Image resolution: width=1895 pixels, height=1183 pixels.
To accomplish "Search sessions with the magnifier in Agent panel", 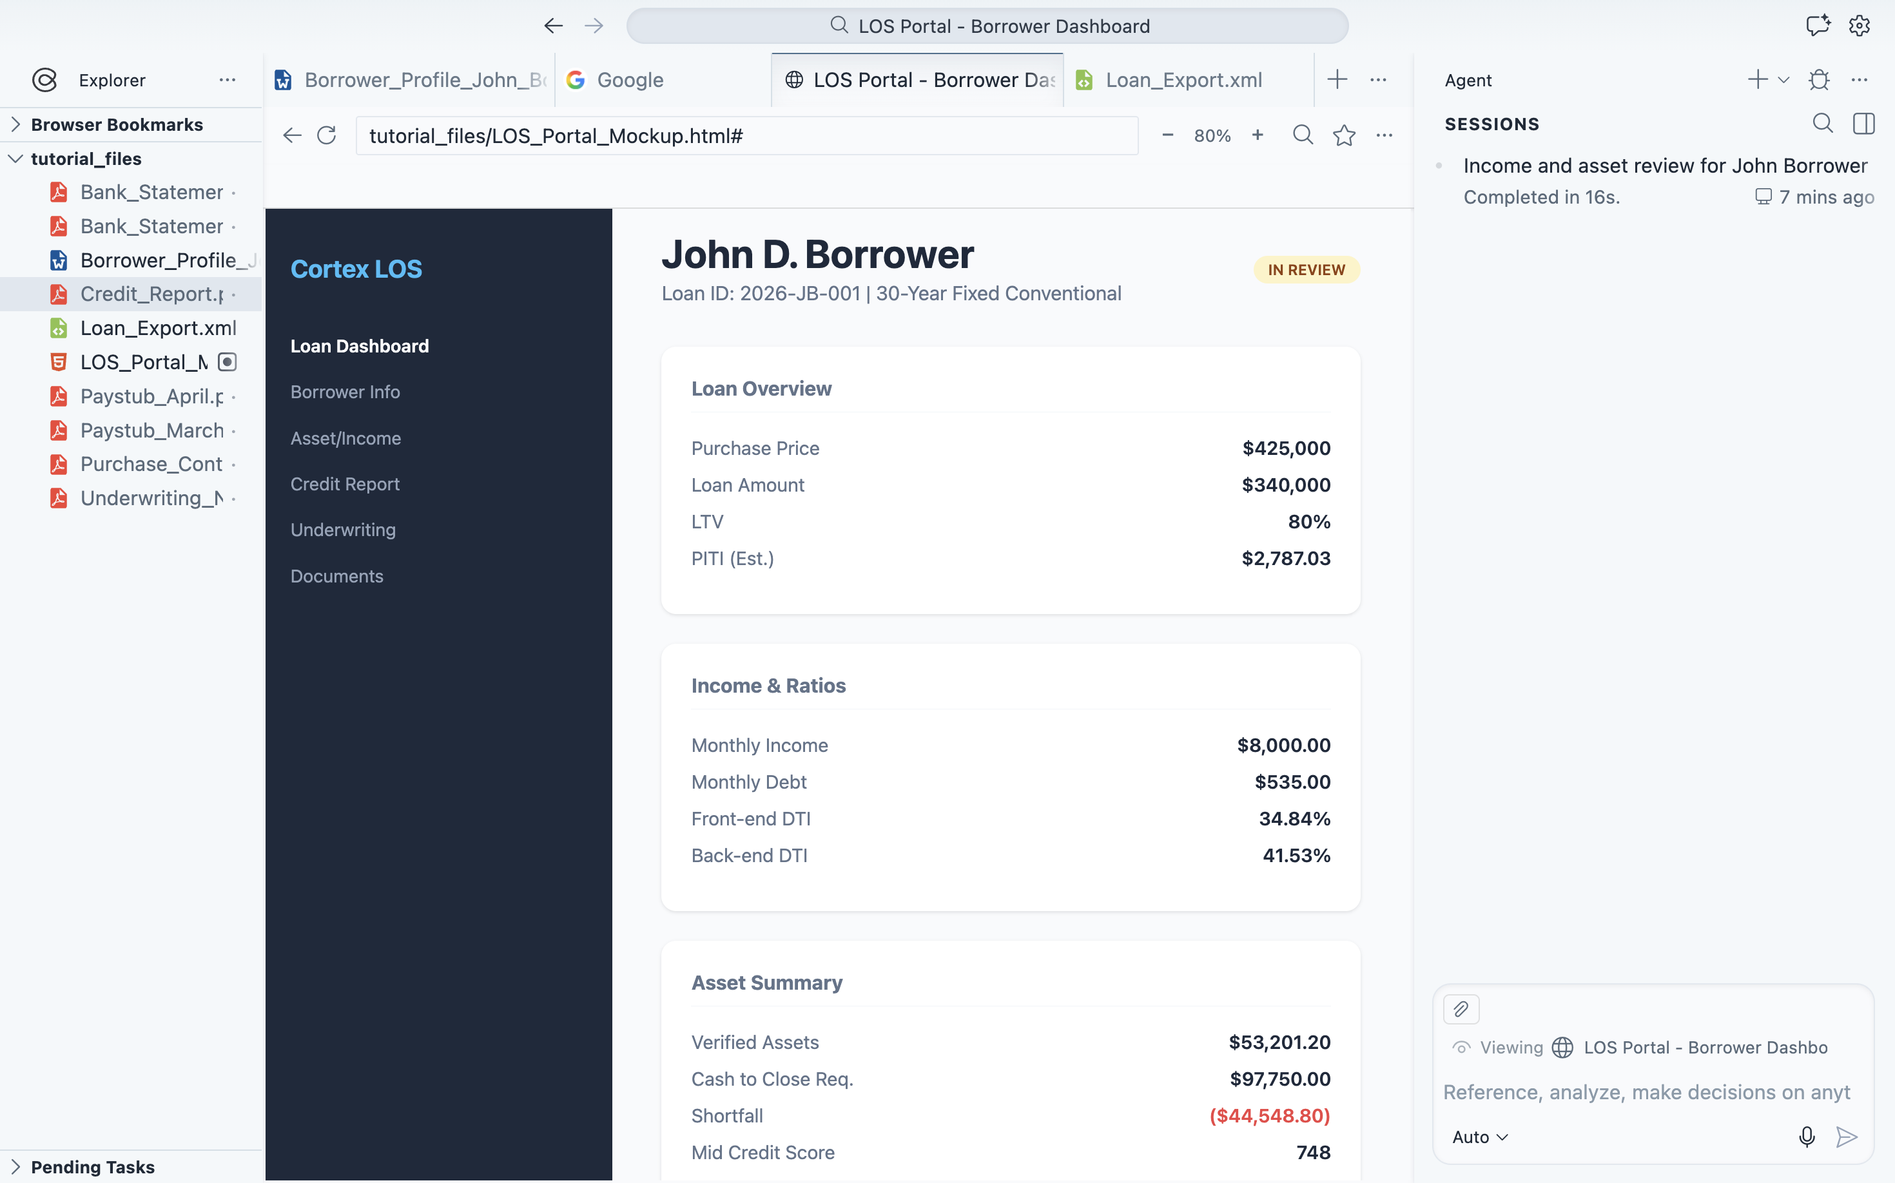I will 1822,123.
